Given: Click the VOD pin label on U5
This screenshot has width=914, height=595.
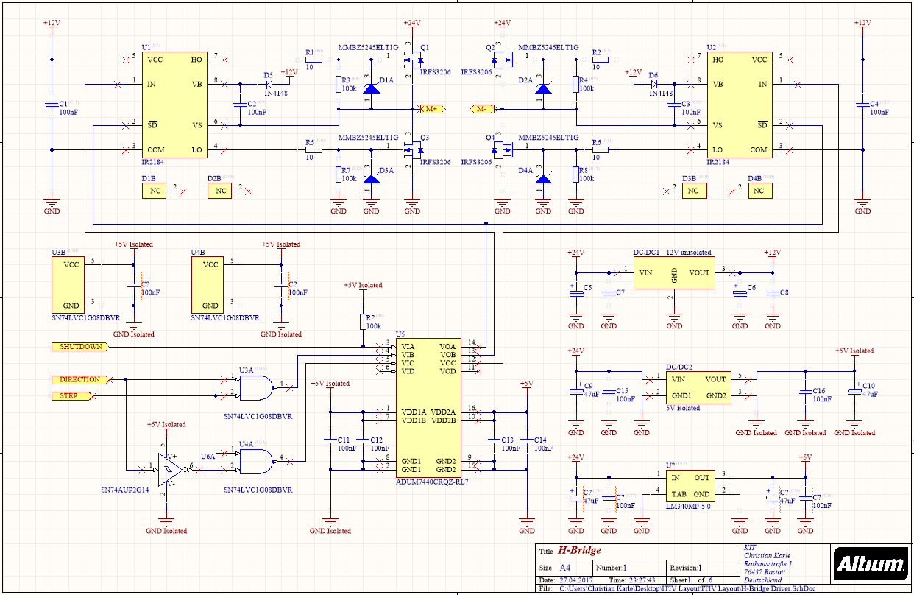Looking at the screenshot, I should click(x=448, y=370).
